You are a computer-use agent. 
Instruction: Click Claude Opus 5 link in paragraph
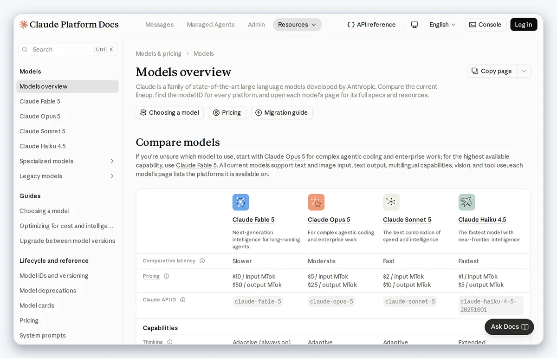(285, 157)
